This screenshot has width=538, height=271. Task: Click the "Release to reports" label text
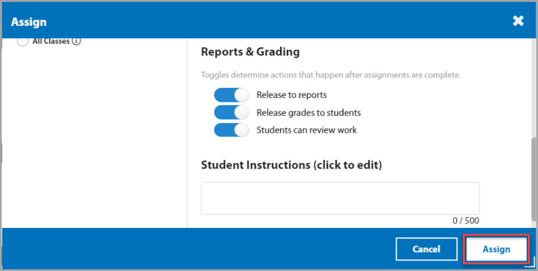[291, 95]
